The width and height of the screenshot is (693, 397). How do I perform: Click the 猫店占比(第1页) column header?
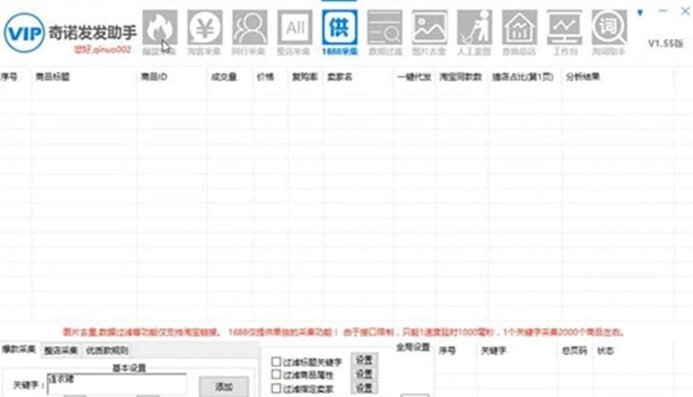click(523, 77)
